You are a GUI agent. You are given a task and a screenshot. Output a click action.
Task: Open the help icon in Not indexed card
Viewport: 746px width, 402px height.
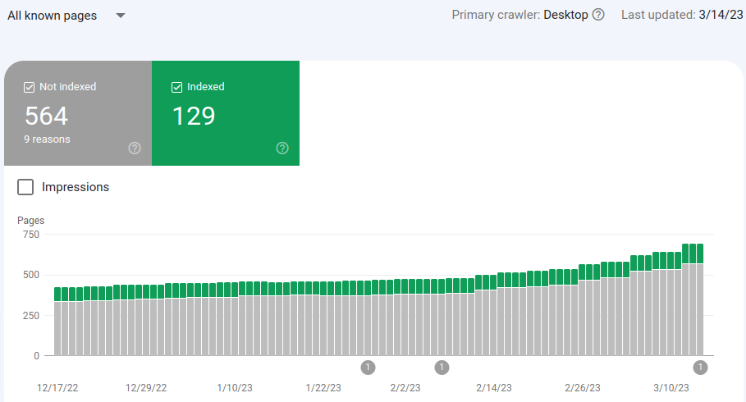point(135,148)
